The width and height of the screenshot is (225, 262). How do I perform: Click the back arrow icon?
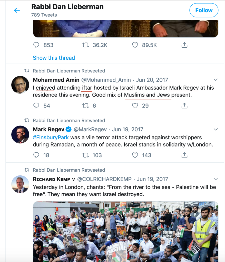17,10
